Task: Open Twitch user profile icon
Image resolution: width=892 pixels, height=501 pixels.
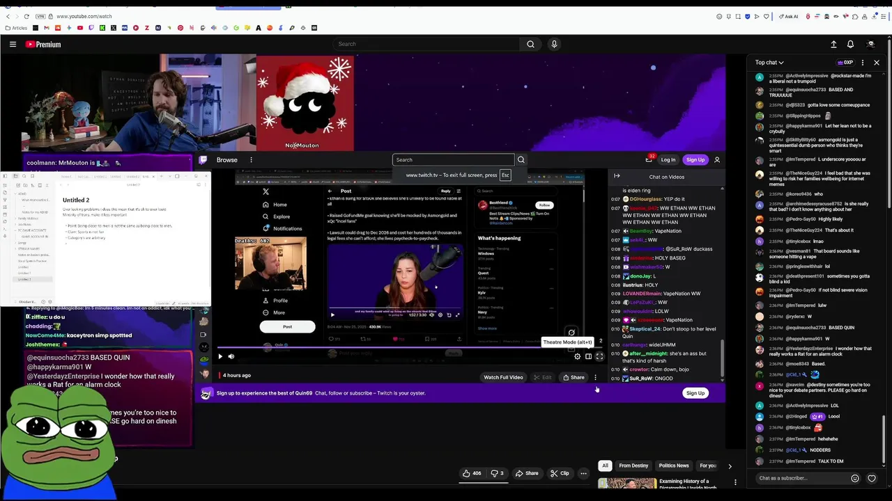Action: (717, 160)
